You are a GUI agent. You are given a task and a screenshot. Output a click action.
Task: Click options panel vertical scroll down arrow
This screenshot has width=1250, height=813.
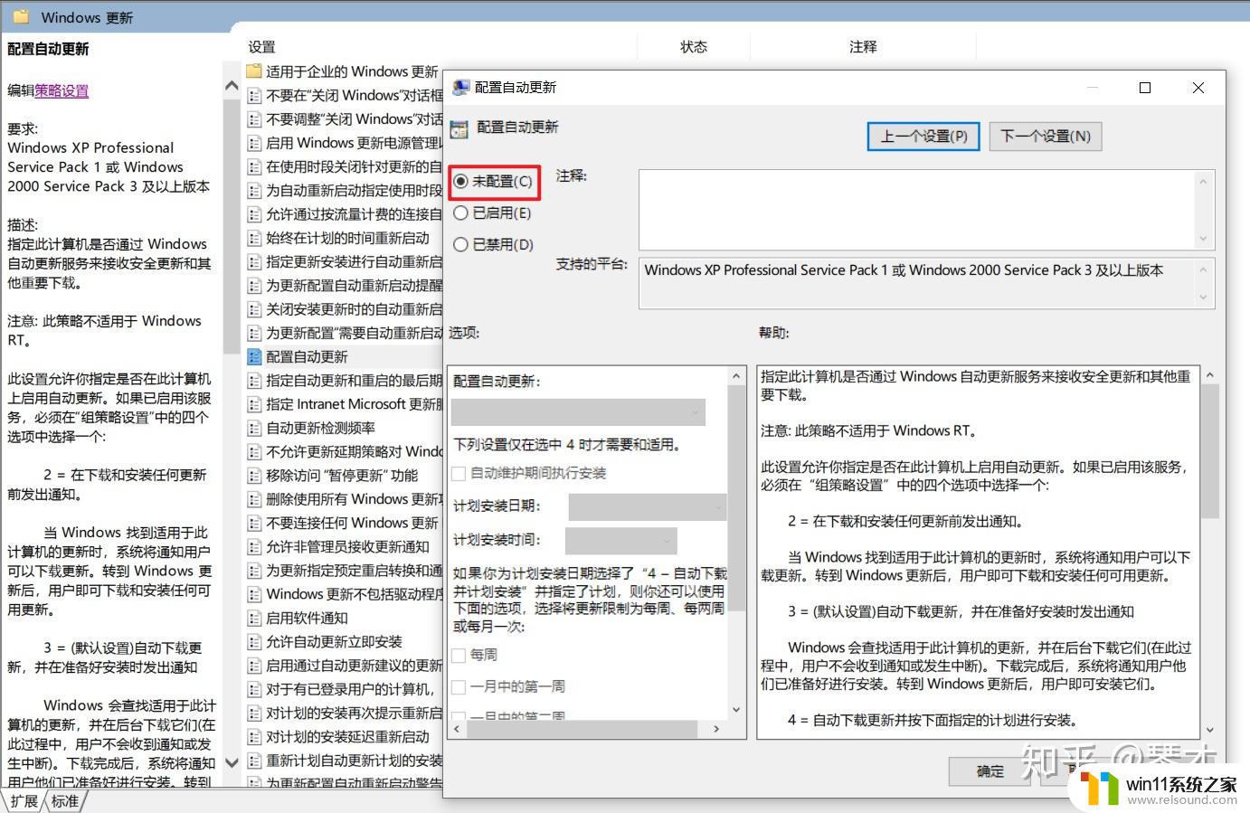736,709
